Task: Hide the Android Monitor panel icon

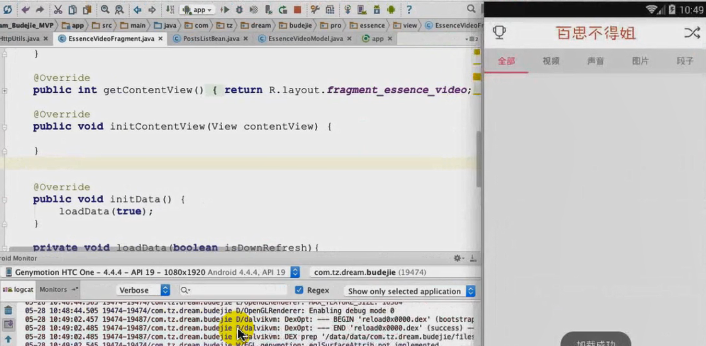Action: pyautogui.click(x=473, y=258)
